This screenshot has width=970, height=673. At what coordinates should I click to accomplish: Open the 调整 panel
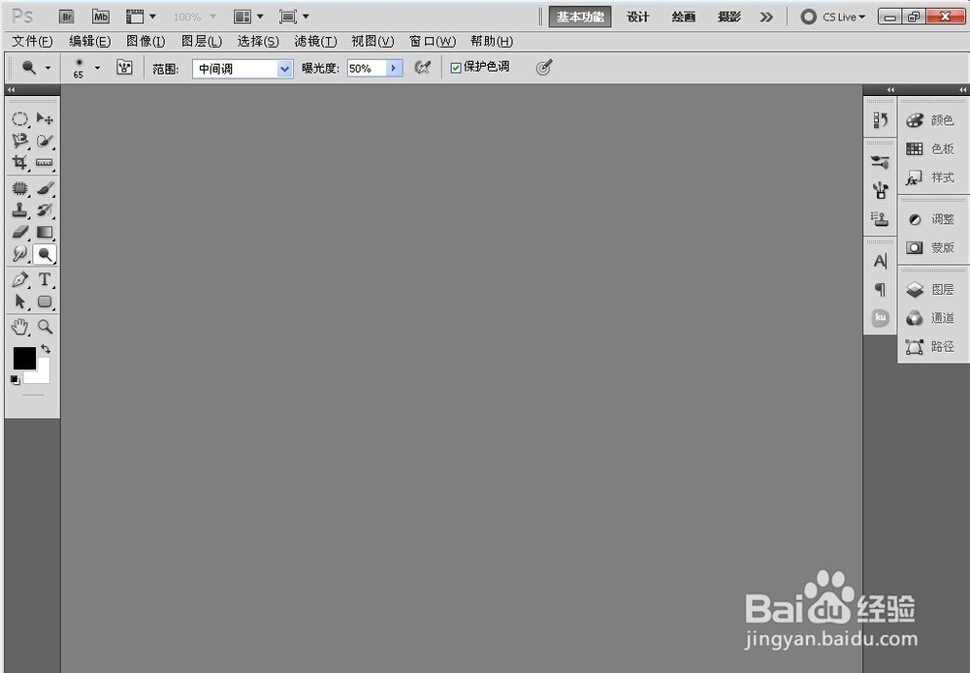[932, 219]
